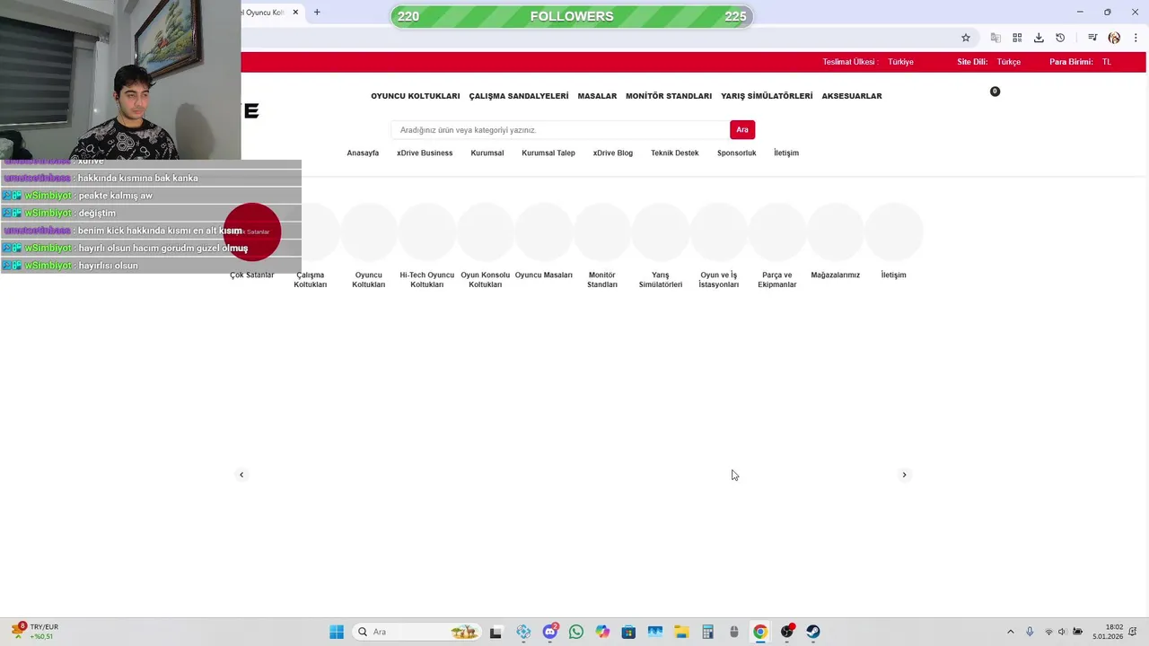Screen dimensions: 1149x646
Task: Close the xDrive browser tab
Action: [295, 13]
